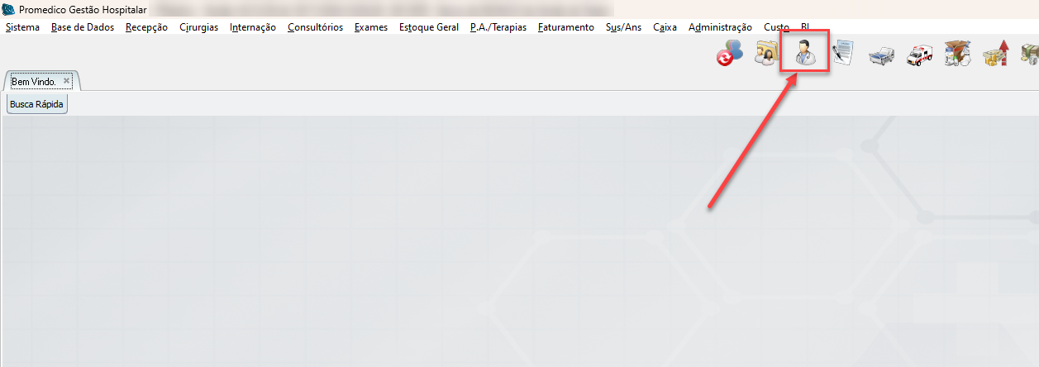Open the patient folder icon with two people
Viewport: 1039px width, 367px height.
pos(768,55)
